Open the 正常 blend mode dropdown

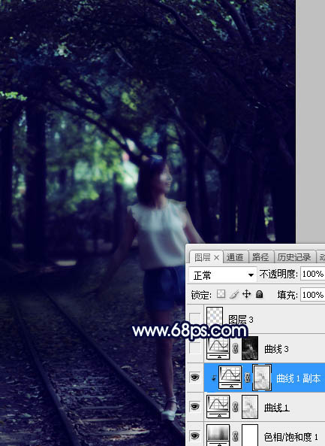coord(222,275)
